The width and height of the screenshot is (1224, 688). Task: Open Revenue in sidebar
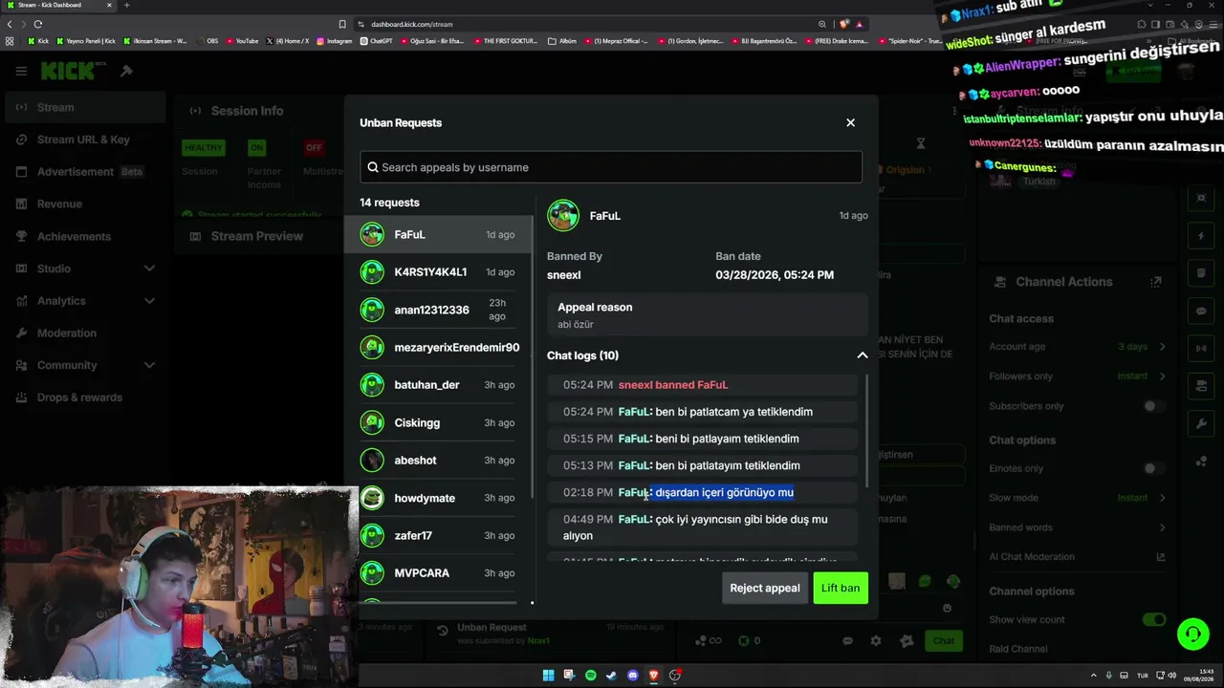click(84, 204)
